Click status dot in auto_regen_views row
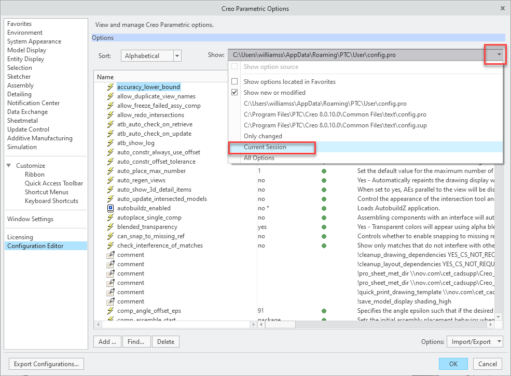 click(x=324, y=180)
